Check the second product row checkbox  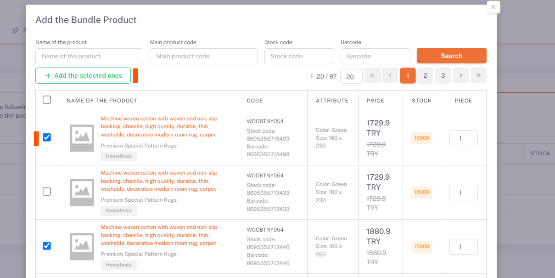47,192
